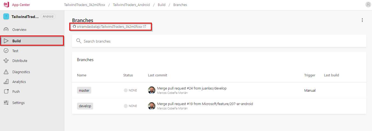The width and height of the screenshot is (372, 131).
Task: Select Build in the sidebar
Action: click(32, 41)
